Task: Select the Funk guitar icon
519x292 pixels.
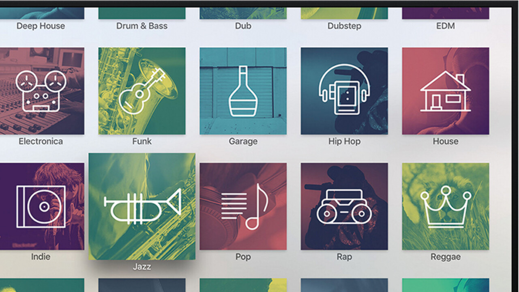Action: 142,91
